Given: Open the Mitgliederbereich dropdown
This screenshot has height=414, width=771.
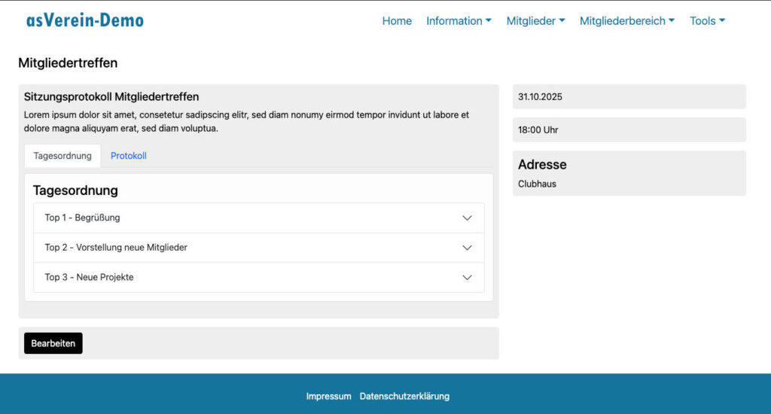Looking at the screenshot, I should pyautogui.click(x=626, y=21).
